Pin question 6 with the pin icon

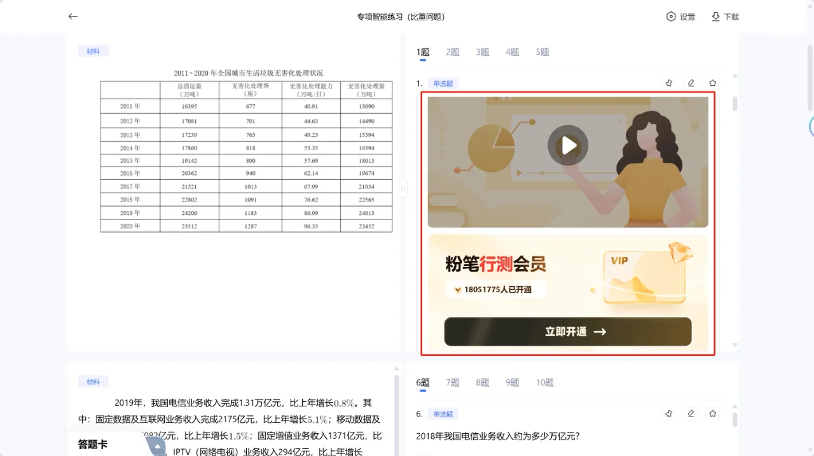click(x=668, y=413)
